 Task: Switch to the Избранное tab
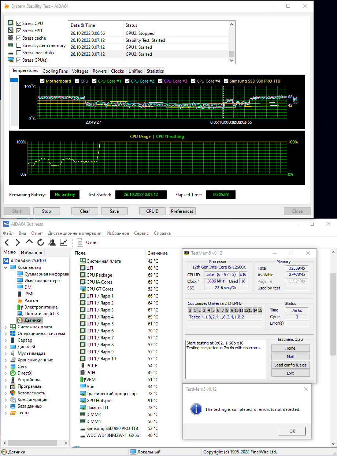point(32,252)
